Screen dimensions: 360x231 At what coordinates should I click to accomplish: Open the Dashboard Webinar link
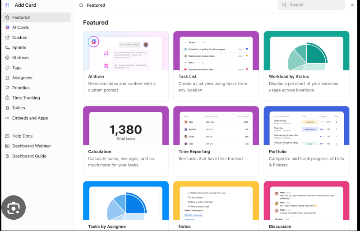pyautogui.click(x=37, y=146)
